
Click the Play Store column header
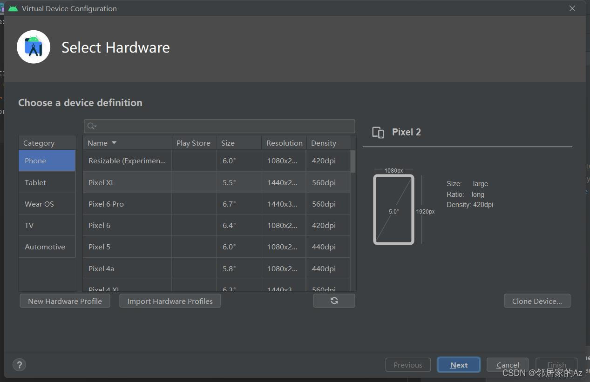(194, 143)
